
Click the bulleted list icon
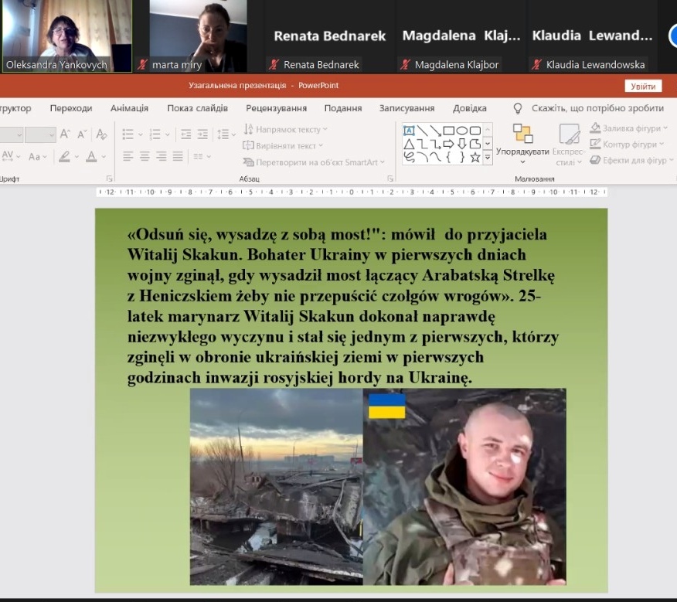[128, 134]
